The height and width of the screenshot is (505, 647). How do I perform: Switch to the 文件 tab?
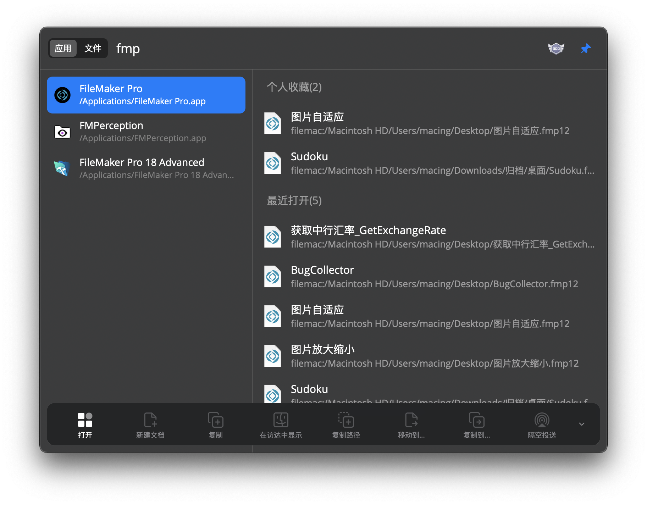[x=93, y=48]
